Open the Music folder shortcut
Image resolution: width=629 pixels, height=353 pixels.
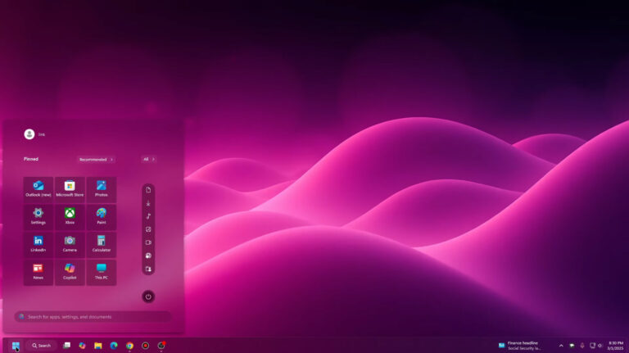click(x=148, y=216)
